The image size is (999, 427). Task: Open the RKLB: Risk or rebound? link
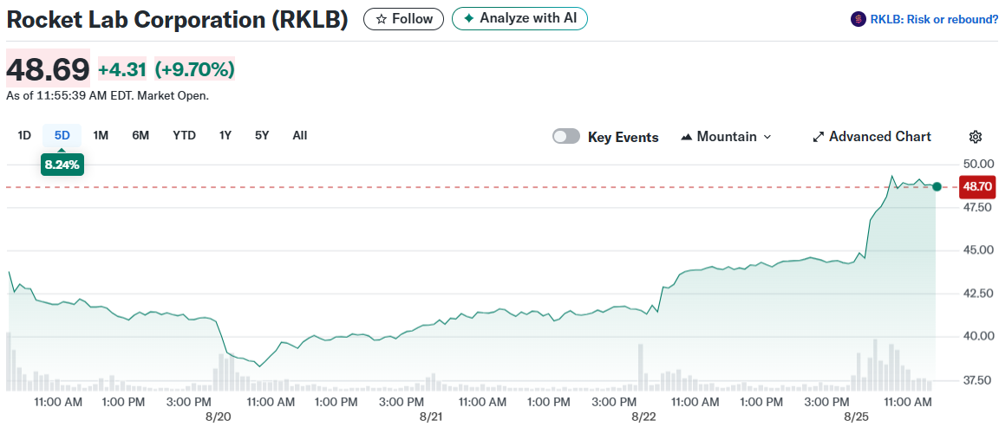click(934, 19)
